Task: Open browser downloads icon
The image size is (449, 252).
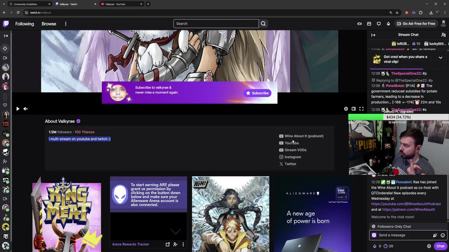Action: coord(431,13)
